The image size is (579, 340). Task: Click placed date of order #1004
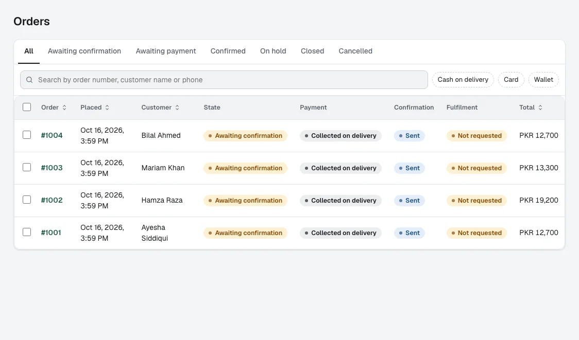(x=103, y=135)
